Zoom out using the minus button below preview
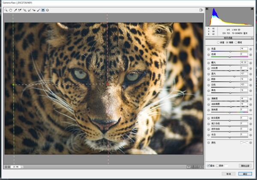257x180 pixels. point(6,167)
